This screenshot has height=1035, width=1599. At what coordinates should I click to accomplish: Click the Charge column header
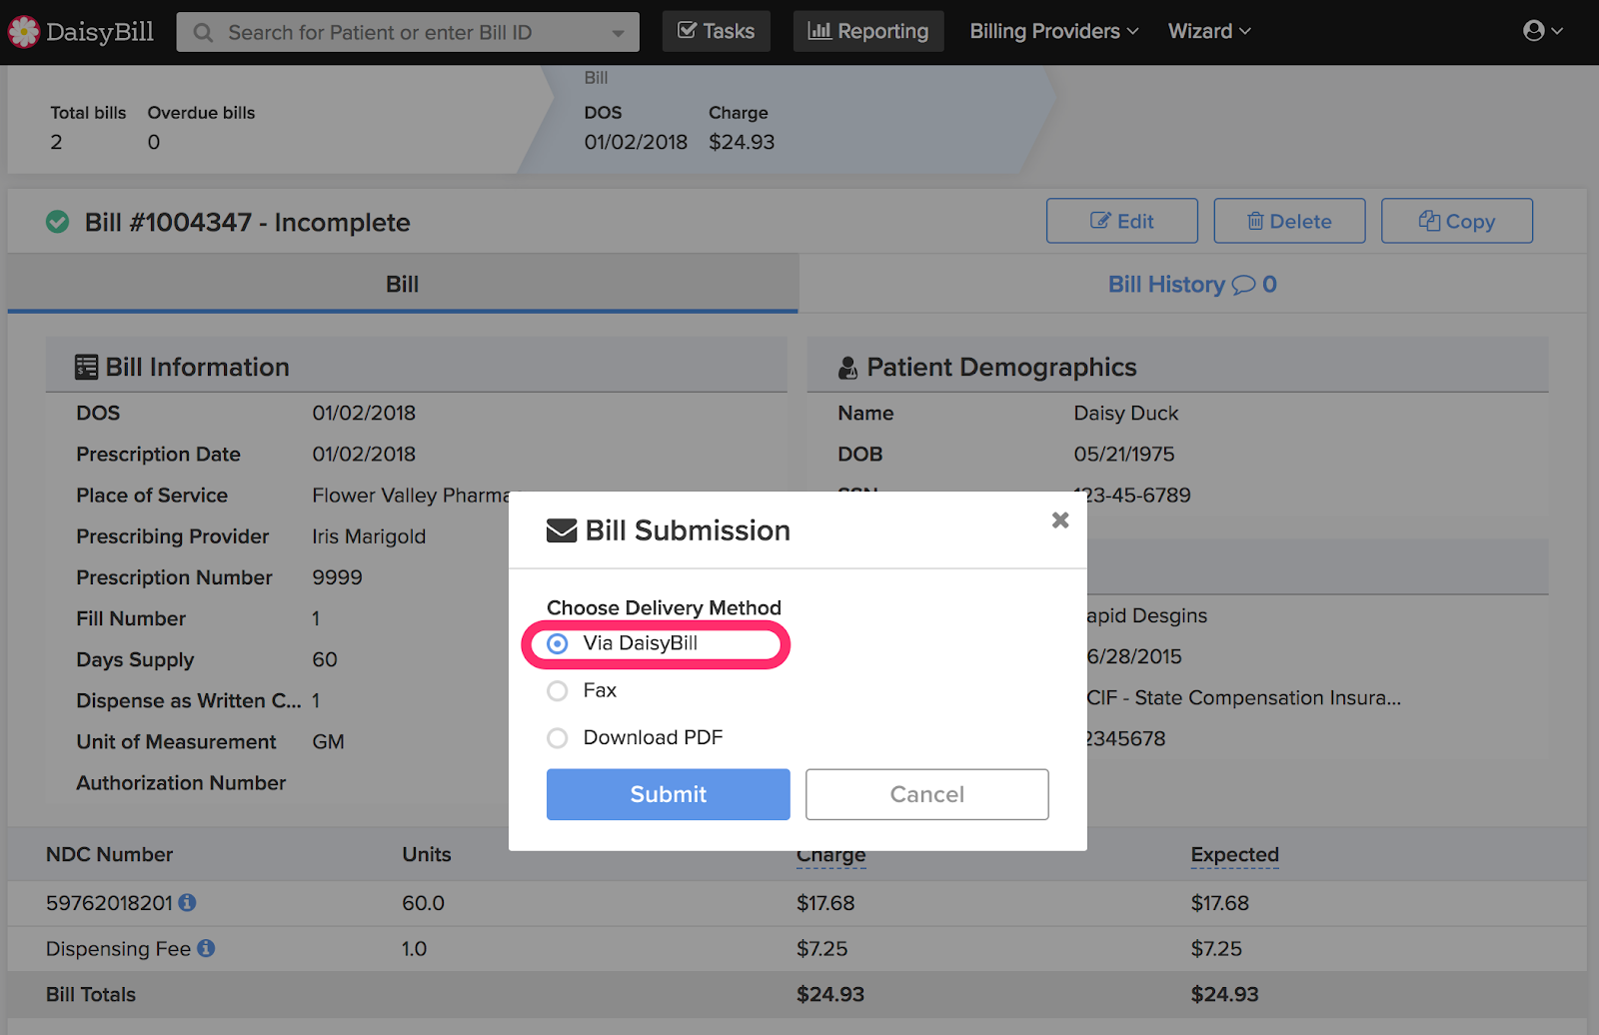(x=831, y=855)
